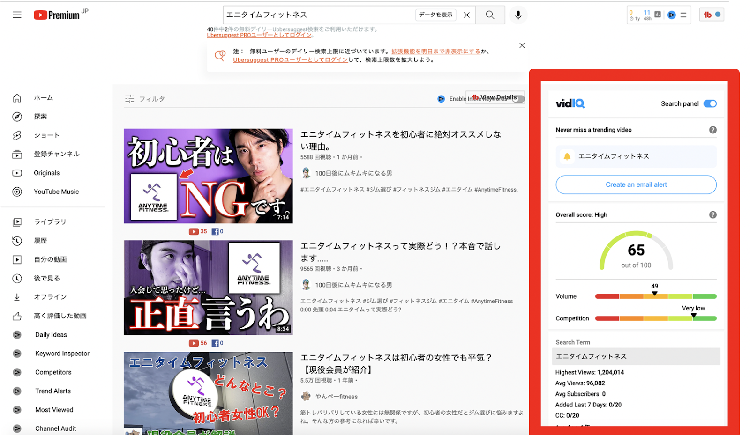This screenshot has height=435, width=750.
Task: Open vidIQ Competitors
Action: tap(53, 372)
